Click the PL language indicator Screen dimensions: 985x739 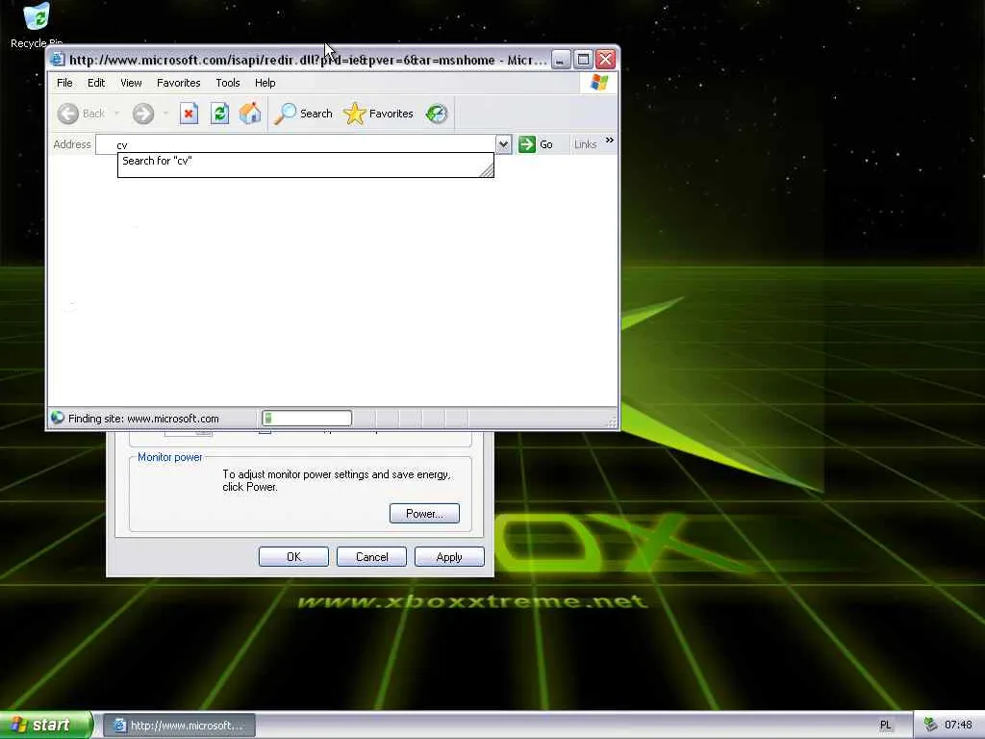coord(885,726)
